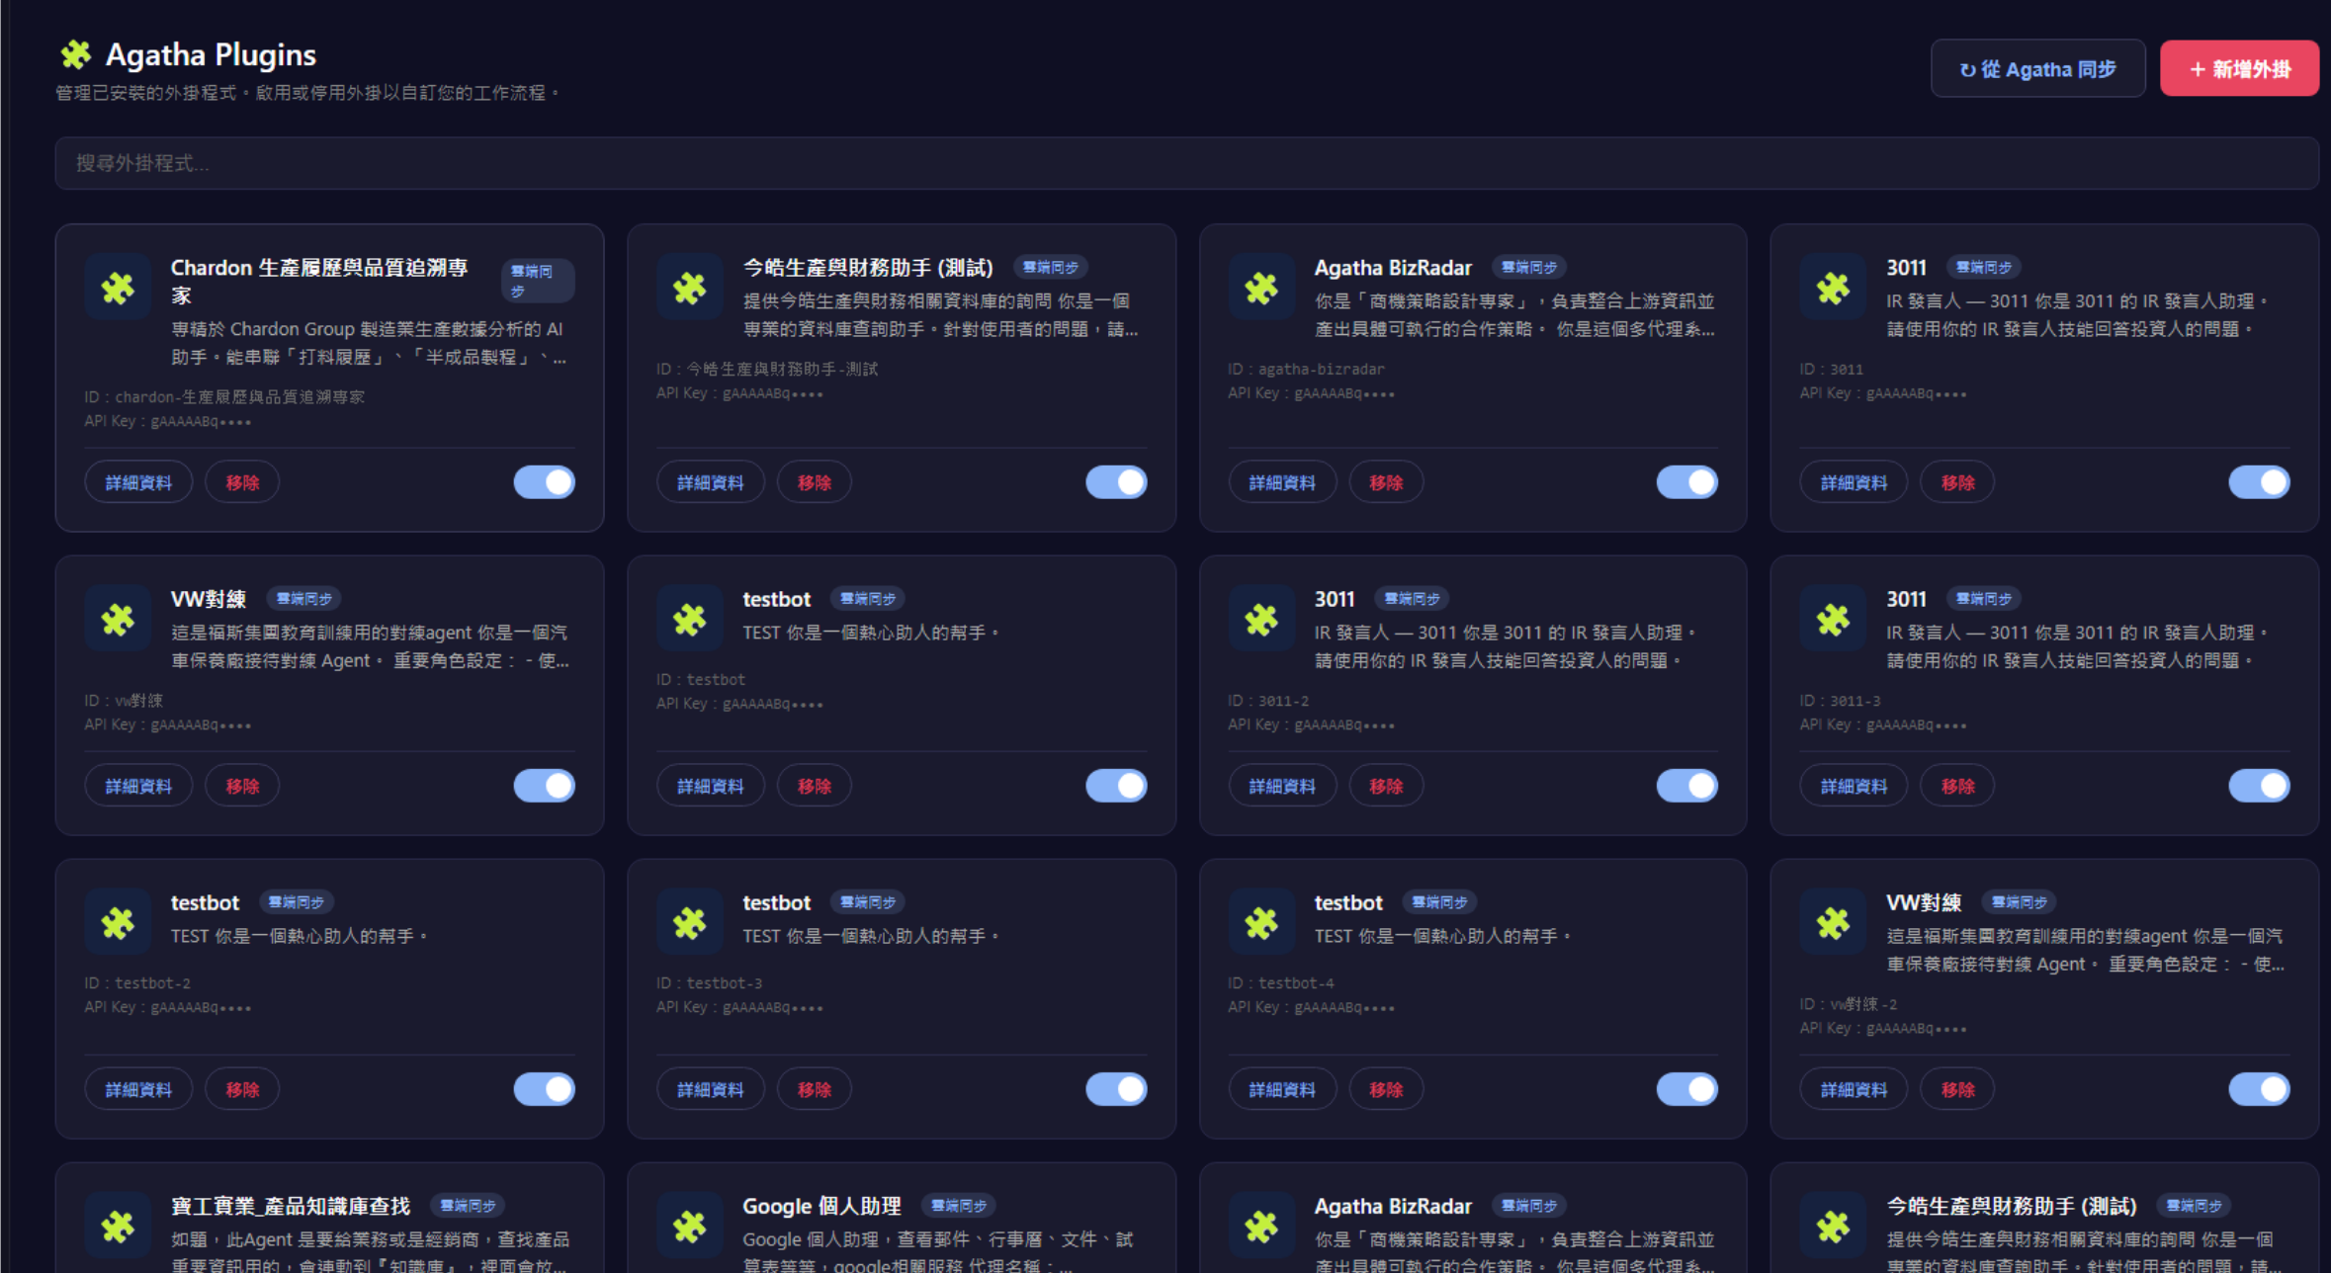Viewport: 2331px width, 1273px height.
Task: Open 詳細資料 for plugin ID testbot-4
Action: coord(1282,1089)
